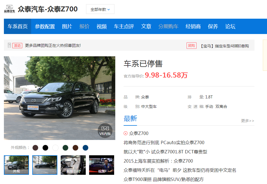Switch to the 图片 tab

click(x=67, y=26)
